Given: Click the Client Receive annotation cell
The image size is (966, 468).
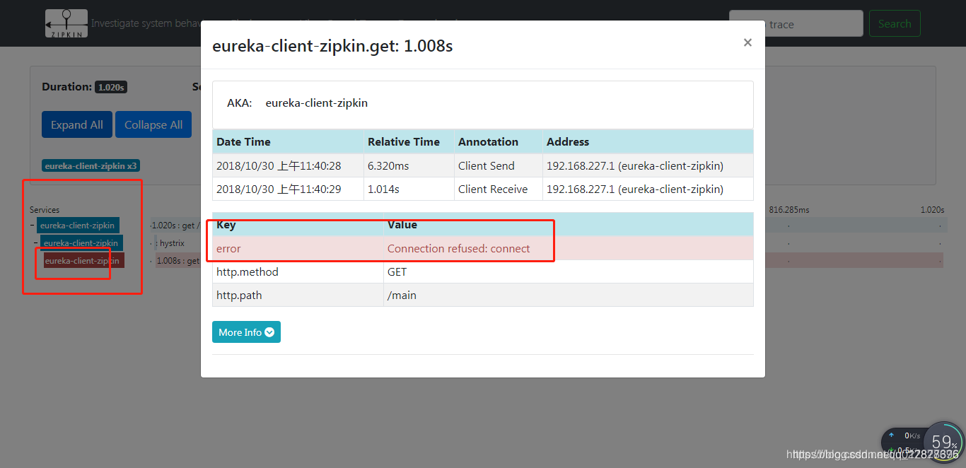Looking at the screenshot, I should [498, 189].
